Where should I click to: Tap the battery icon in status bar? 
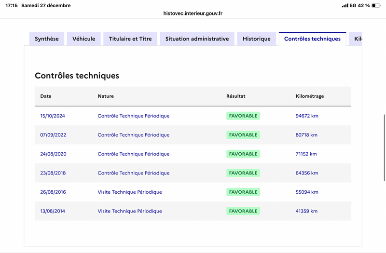(376, 5)
